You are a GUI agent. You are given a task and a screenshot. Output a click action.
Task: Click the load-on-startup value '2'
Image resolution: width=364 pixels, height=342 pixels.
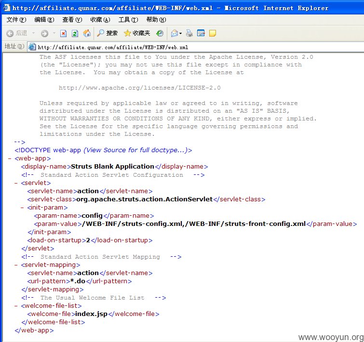point(88,240)
